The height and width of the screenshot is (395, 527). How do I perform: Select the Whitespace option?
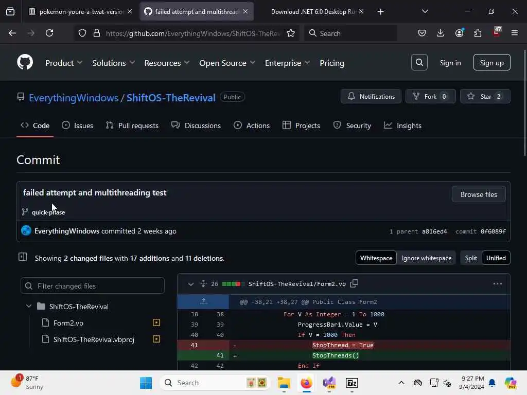point(376,258)
